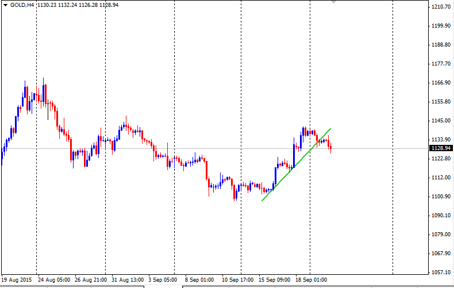The width and height of the screenshot is (454, 288).
Task: Click the 3 Sep 05:00 time label
Action: point(163,280)
